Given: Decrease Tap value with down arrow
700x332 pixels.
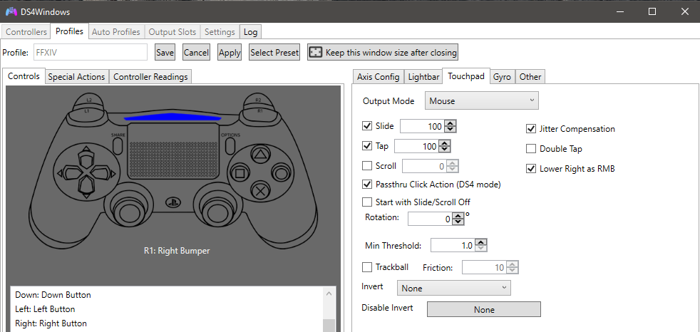Looking at the screenshot, I should click(445, 149).
